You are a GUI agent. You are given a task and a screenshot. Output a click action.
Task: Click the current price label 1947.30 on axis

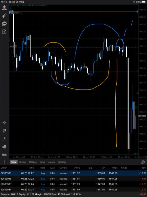click(142, 116)
